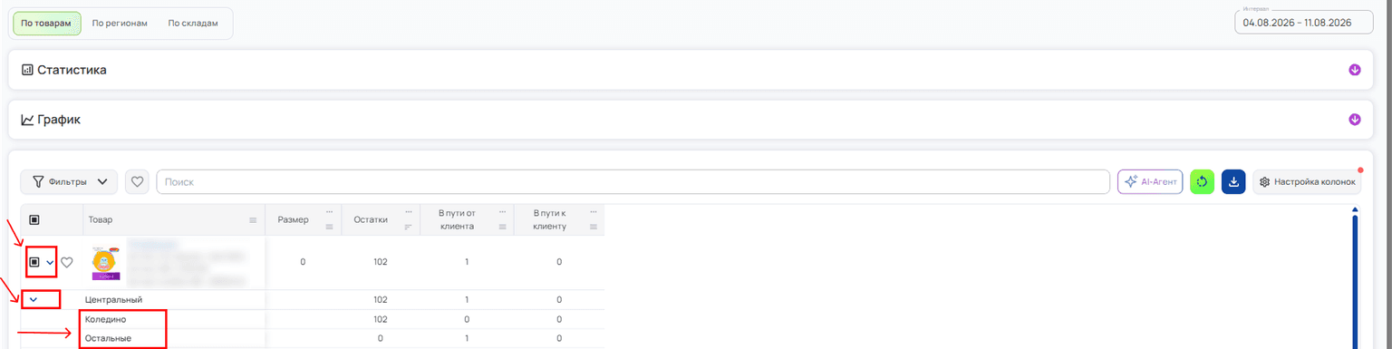Open three-dot options in Остатки column header

point(408,212)
